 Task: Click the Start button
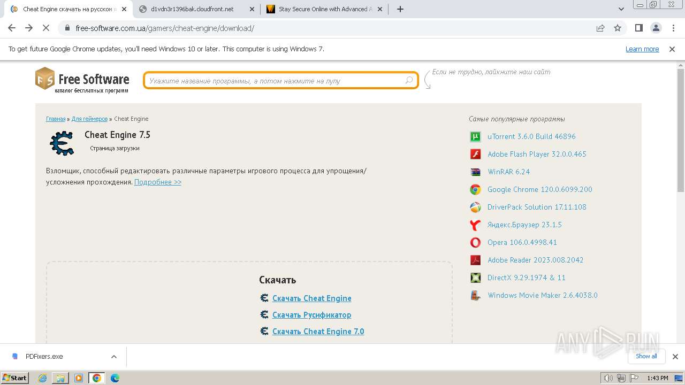pyautogui.click(x=15, y=378)
